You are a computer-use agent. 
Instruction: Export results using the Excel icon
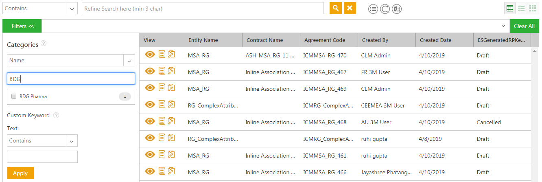point(397,9)
